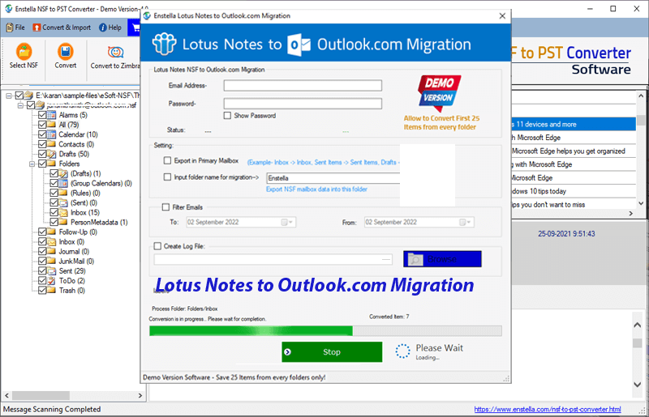Check Input folder name for migration
Viewport: 649px width, 417px height.
pos(167,177)
